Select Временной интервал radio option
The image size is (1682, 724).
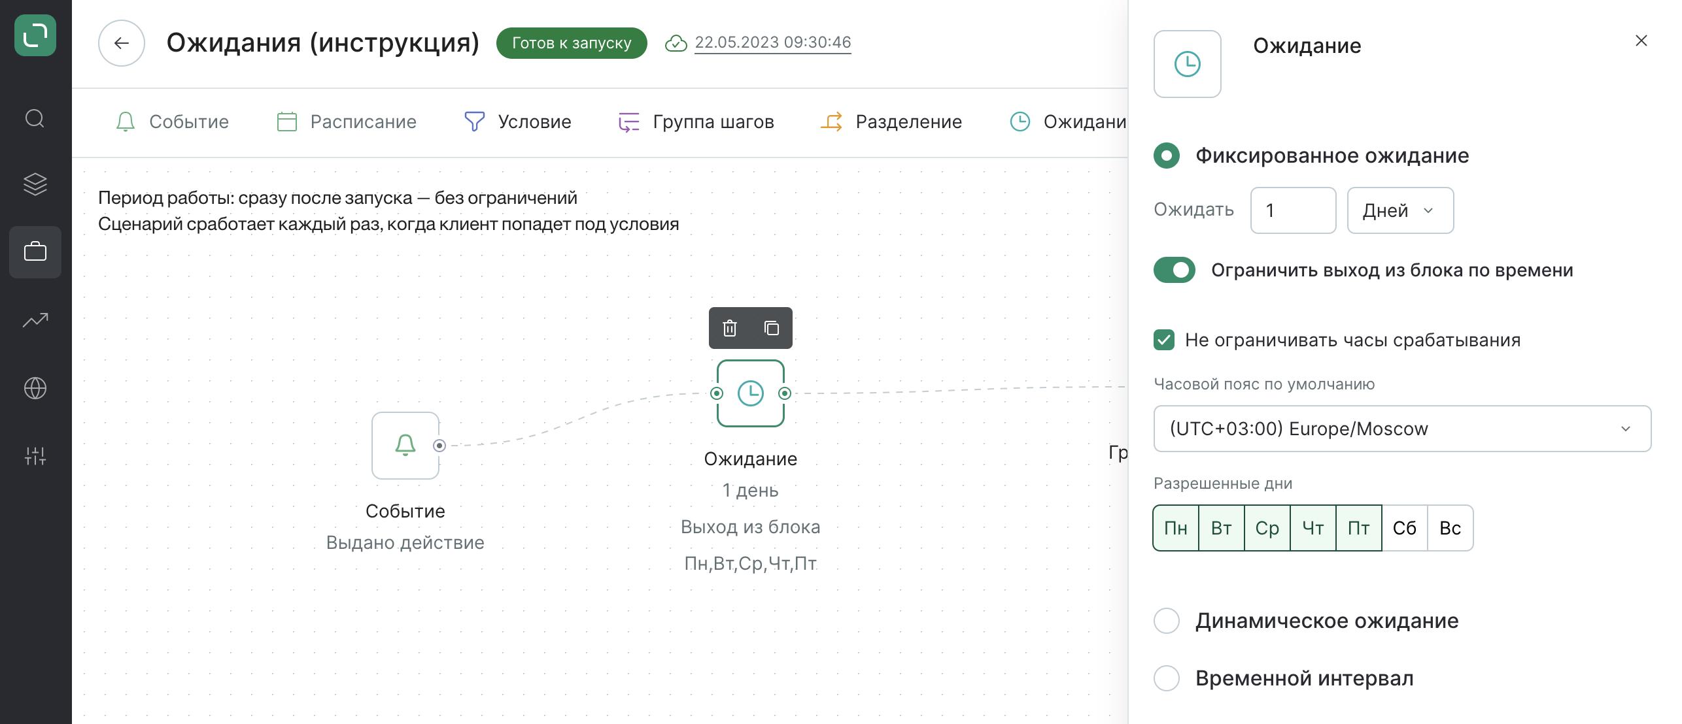click(x=1167, y=678)
